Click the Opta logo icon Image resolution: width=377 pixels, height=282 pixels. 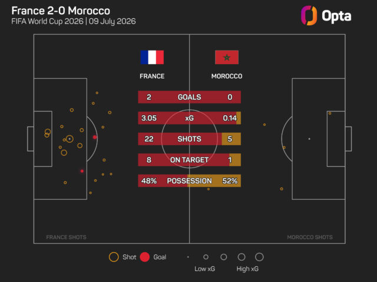pos(309,16)
